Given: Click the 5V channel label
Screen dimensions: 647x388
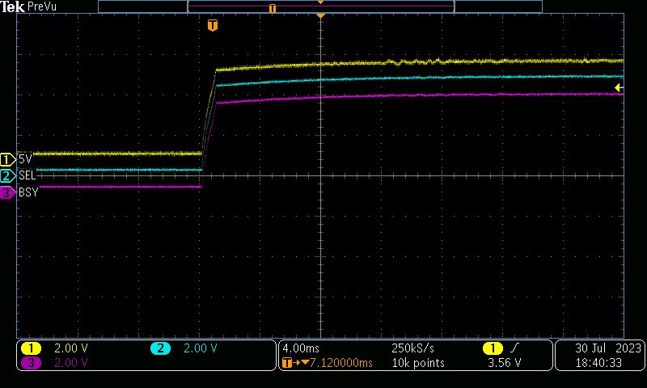Looking at the screenshot, I should point(25,159).
